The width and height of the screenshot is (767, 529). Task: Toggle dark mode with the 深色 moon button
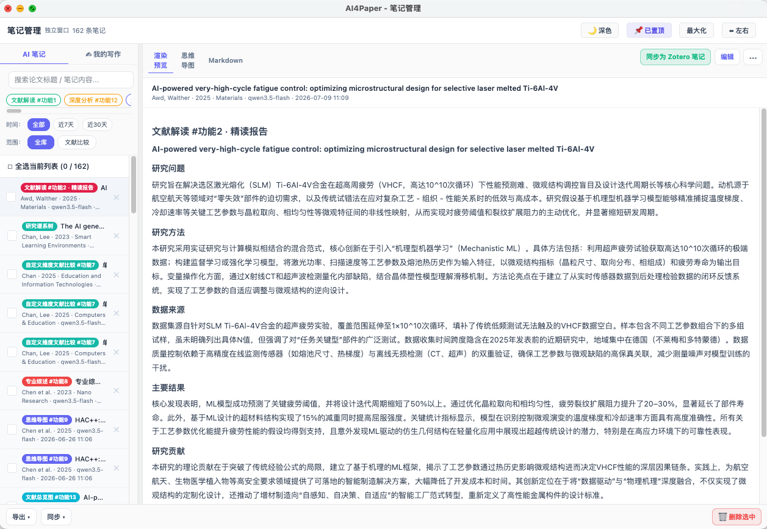(600, 30)
